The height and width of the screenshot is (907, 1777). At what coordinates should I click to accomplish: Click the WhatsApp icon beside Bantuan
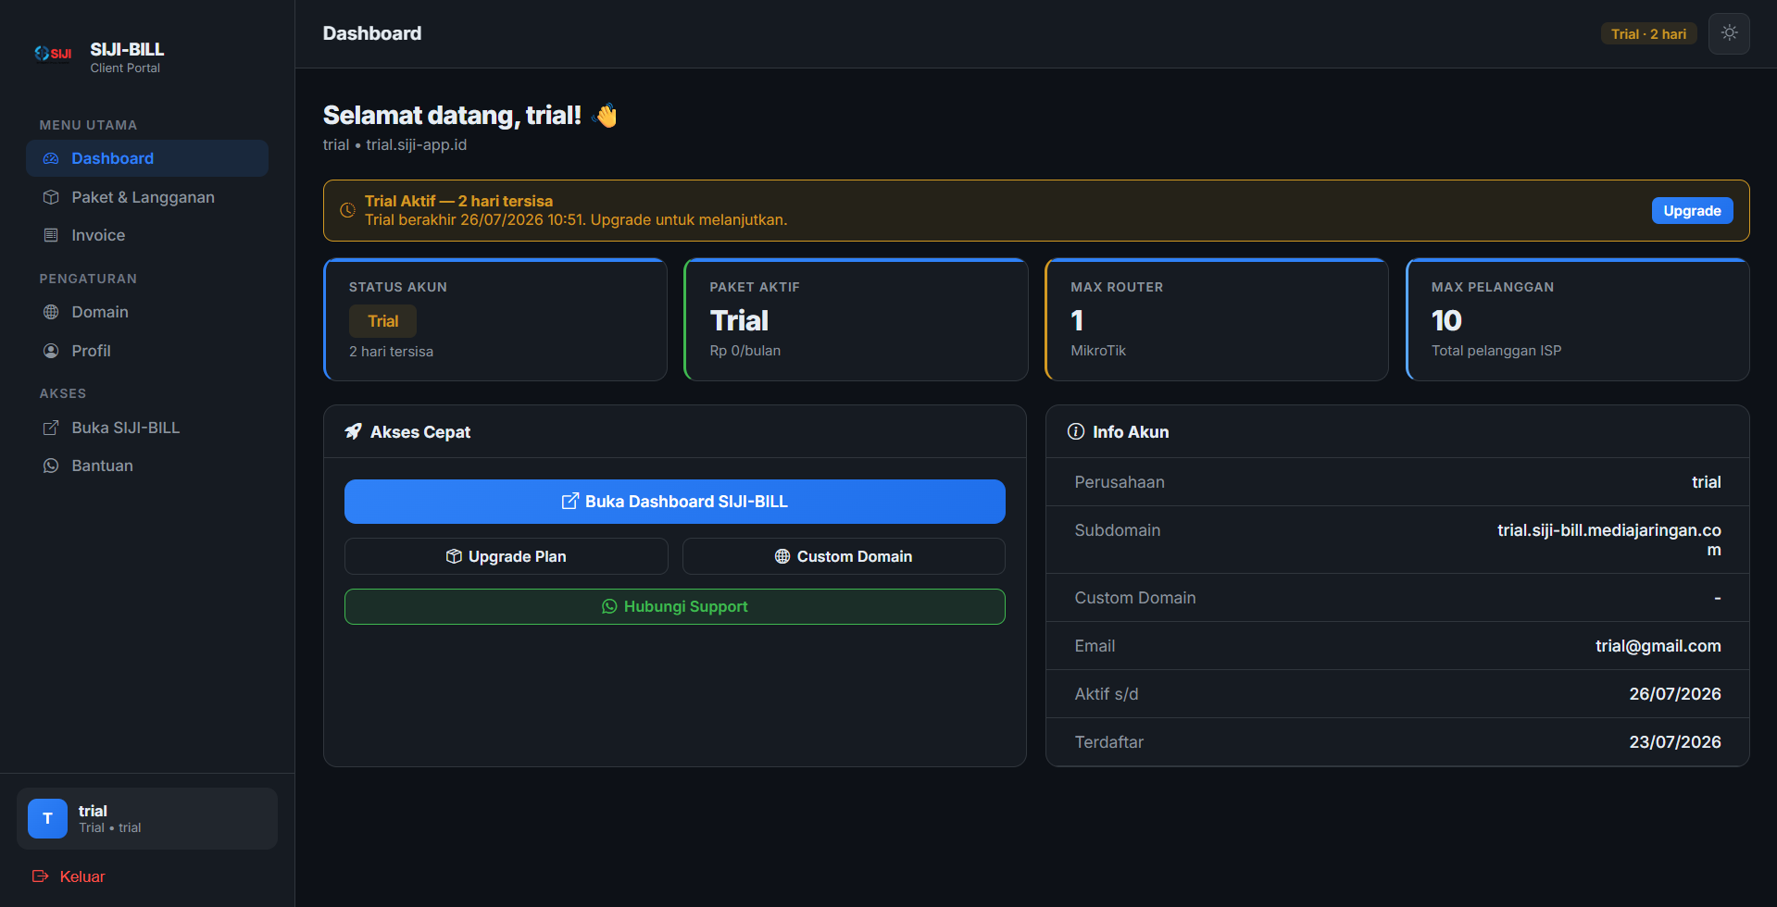(x=51, y=466)
